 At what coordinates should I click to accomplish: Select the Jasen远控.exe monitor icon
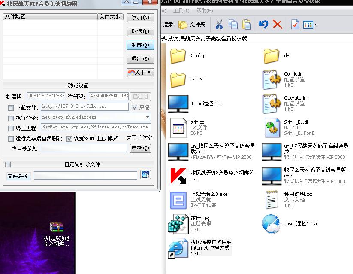178,104
